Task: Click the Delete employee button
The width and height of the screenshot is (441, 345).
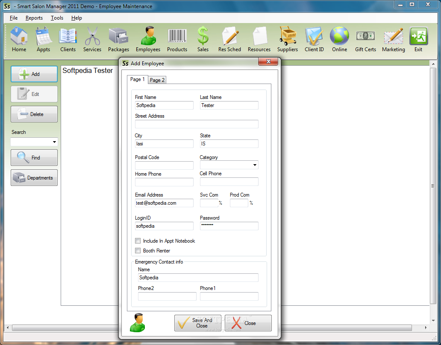Action: click(34, 114)
